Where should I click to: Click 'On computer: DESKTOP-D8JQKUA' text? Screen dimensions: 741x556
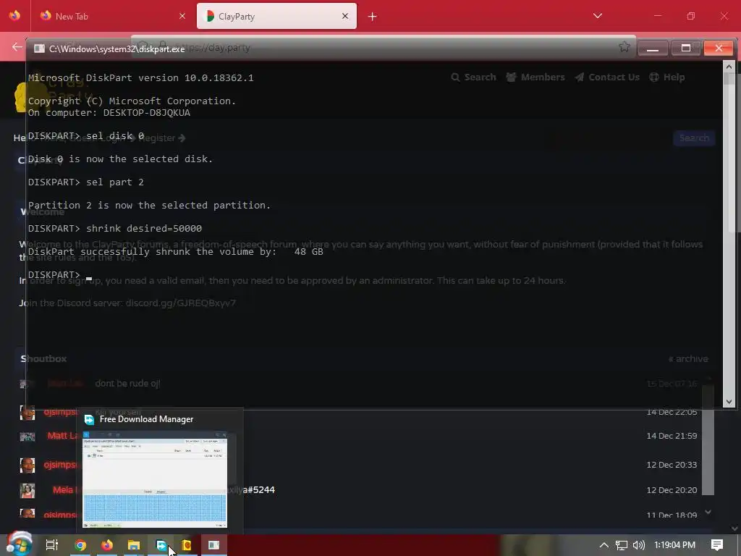click(x=109, y=112)
